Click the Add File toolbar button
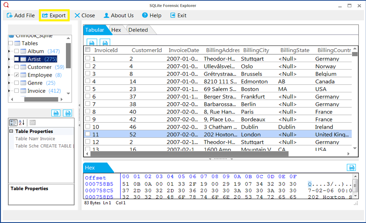This screenshot has height=223, width=366. [21, 15]
